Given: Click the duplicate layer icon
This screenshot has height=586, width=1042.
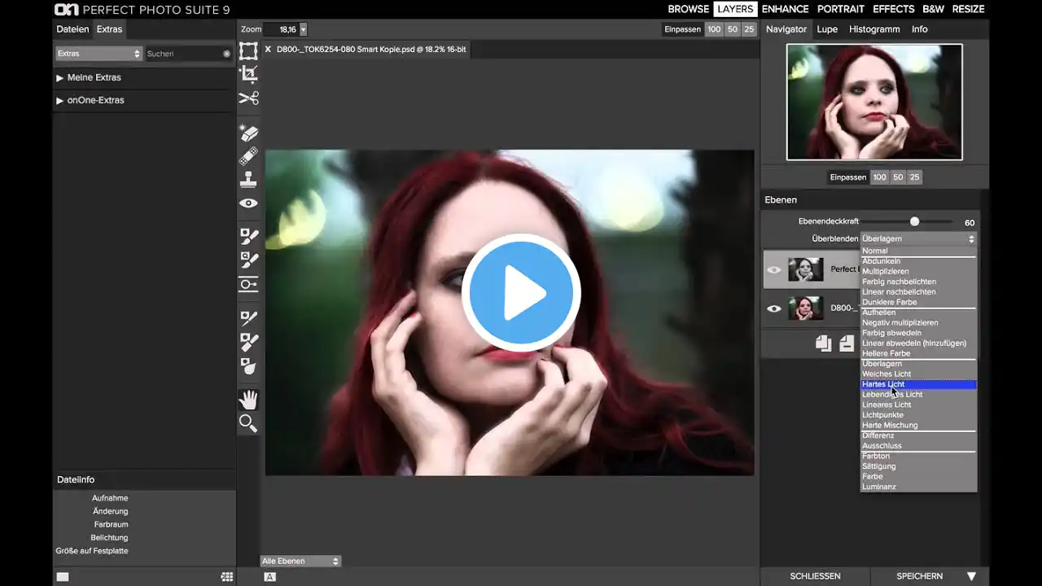Looking at the screenshot, I should 823,343.
